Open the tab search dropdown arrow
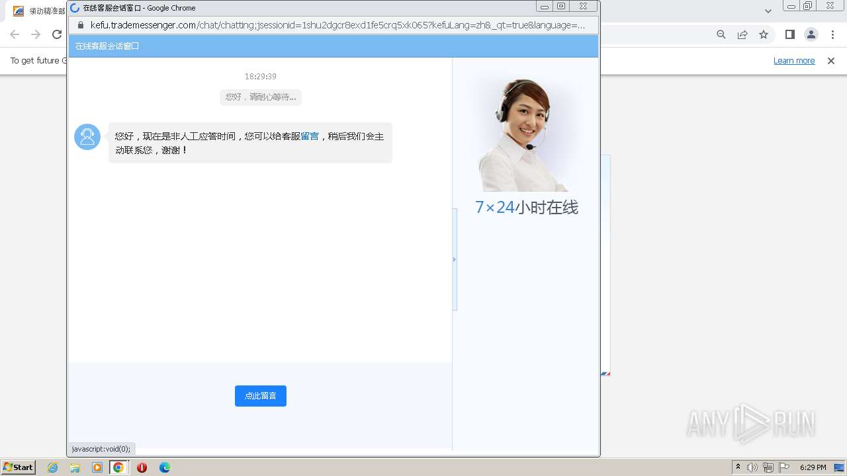 [x=768, y=11]
